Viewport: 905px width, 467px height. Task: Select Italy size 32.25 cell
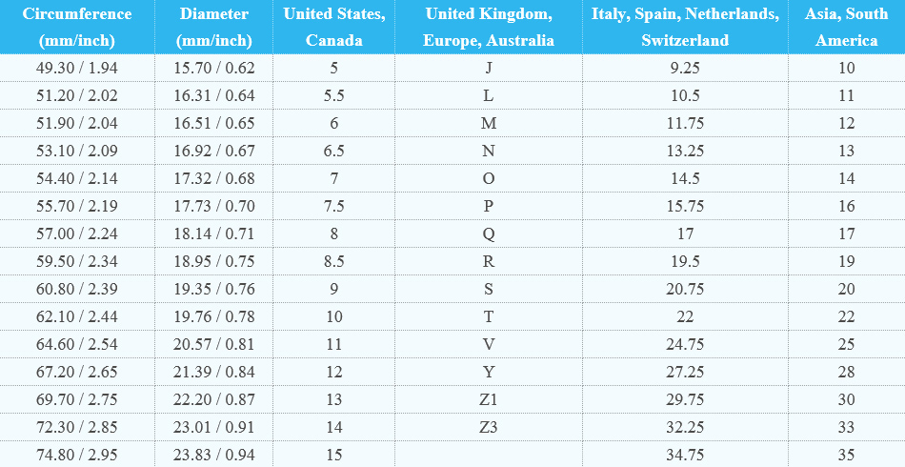click(685, 428)
